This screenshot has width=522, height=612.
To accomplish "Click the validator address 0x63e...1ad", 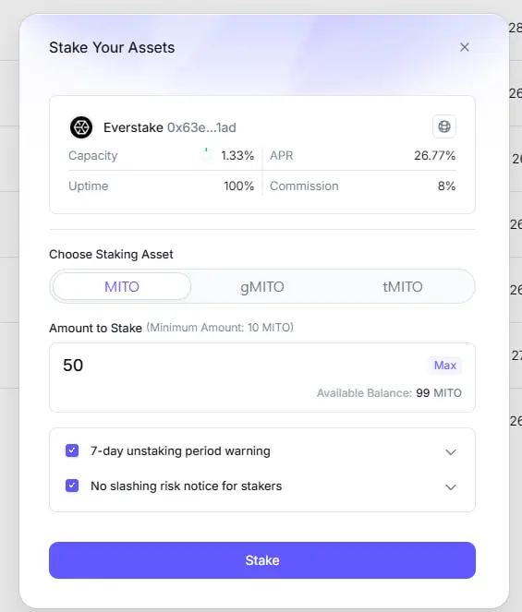I will [x=201, y=127].
